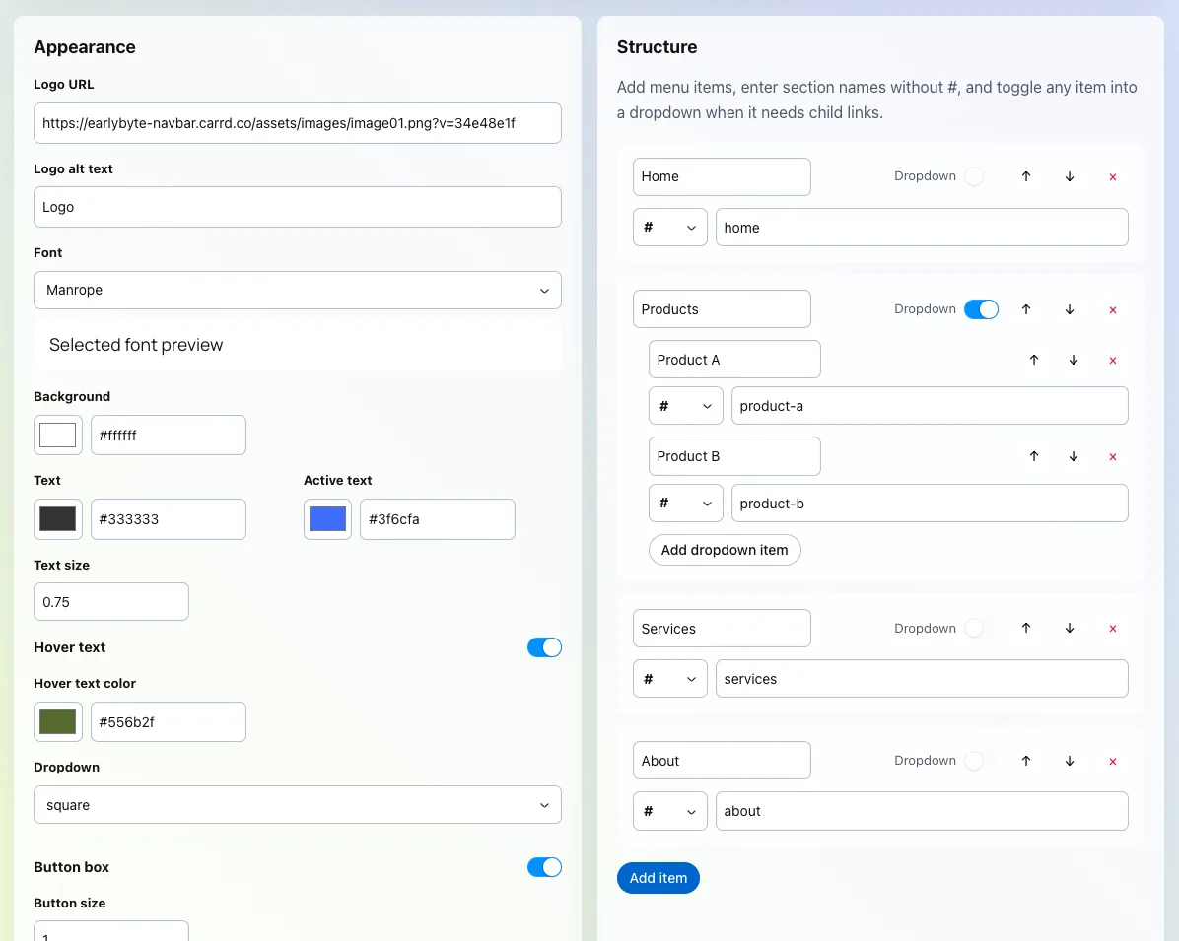Open Background color swatch
Image resolution: width=1179 pixels, height=941 pixels.
tap(58, 436)
